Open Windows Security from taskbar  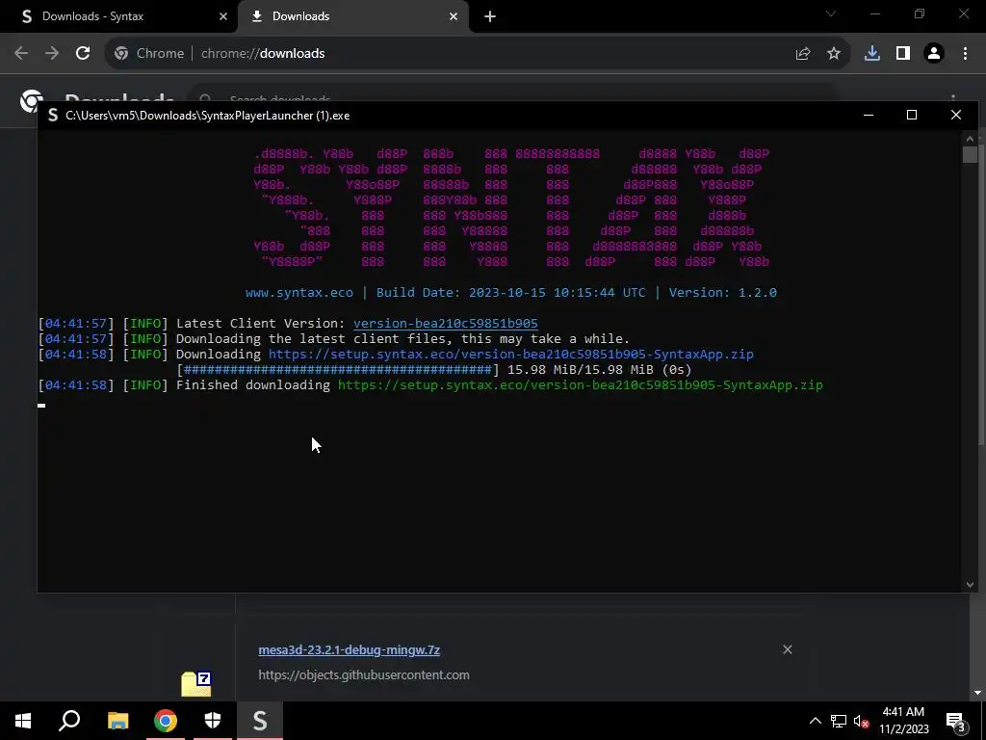point(213,721)
